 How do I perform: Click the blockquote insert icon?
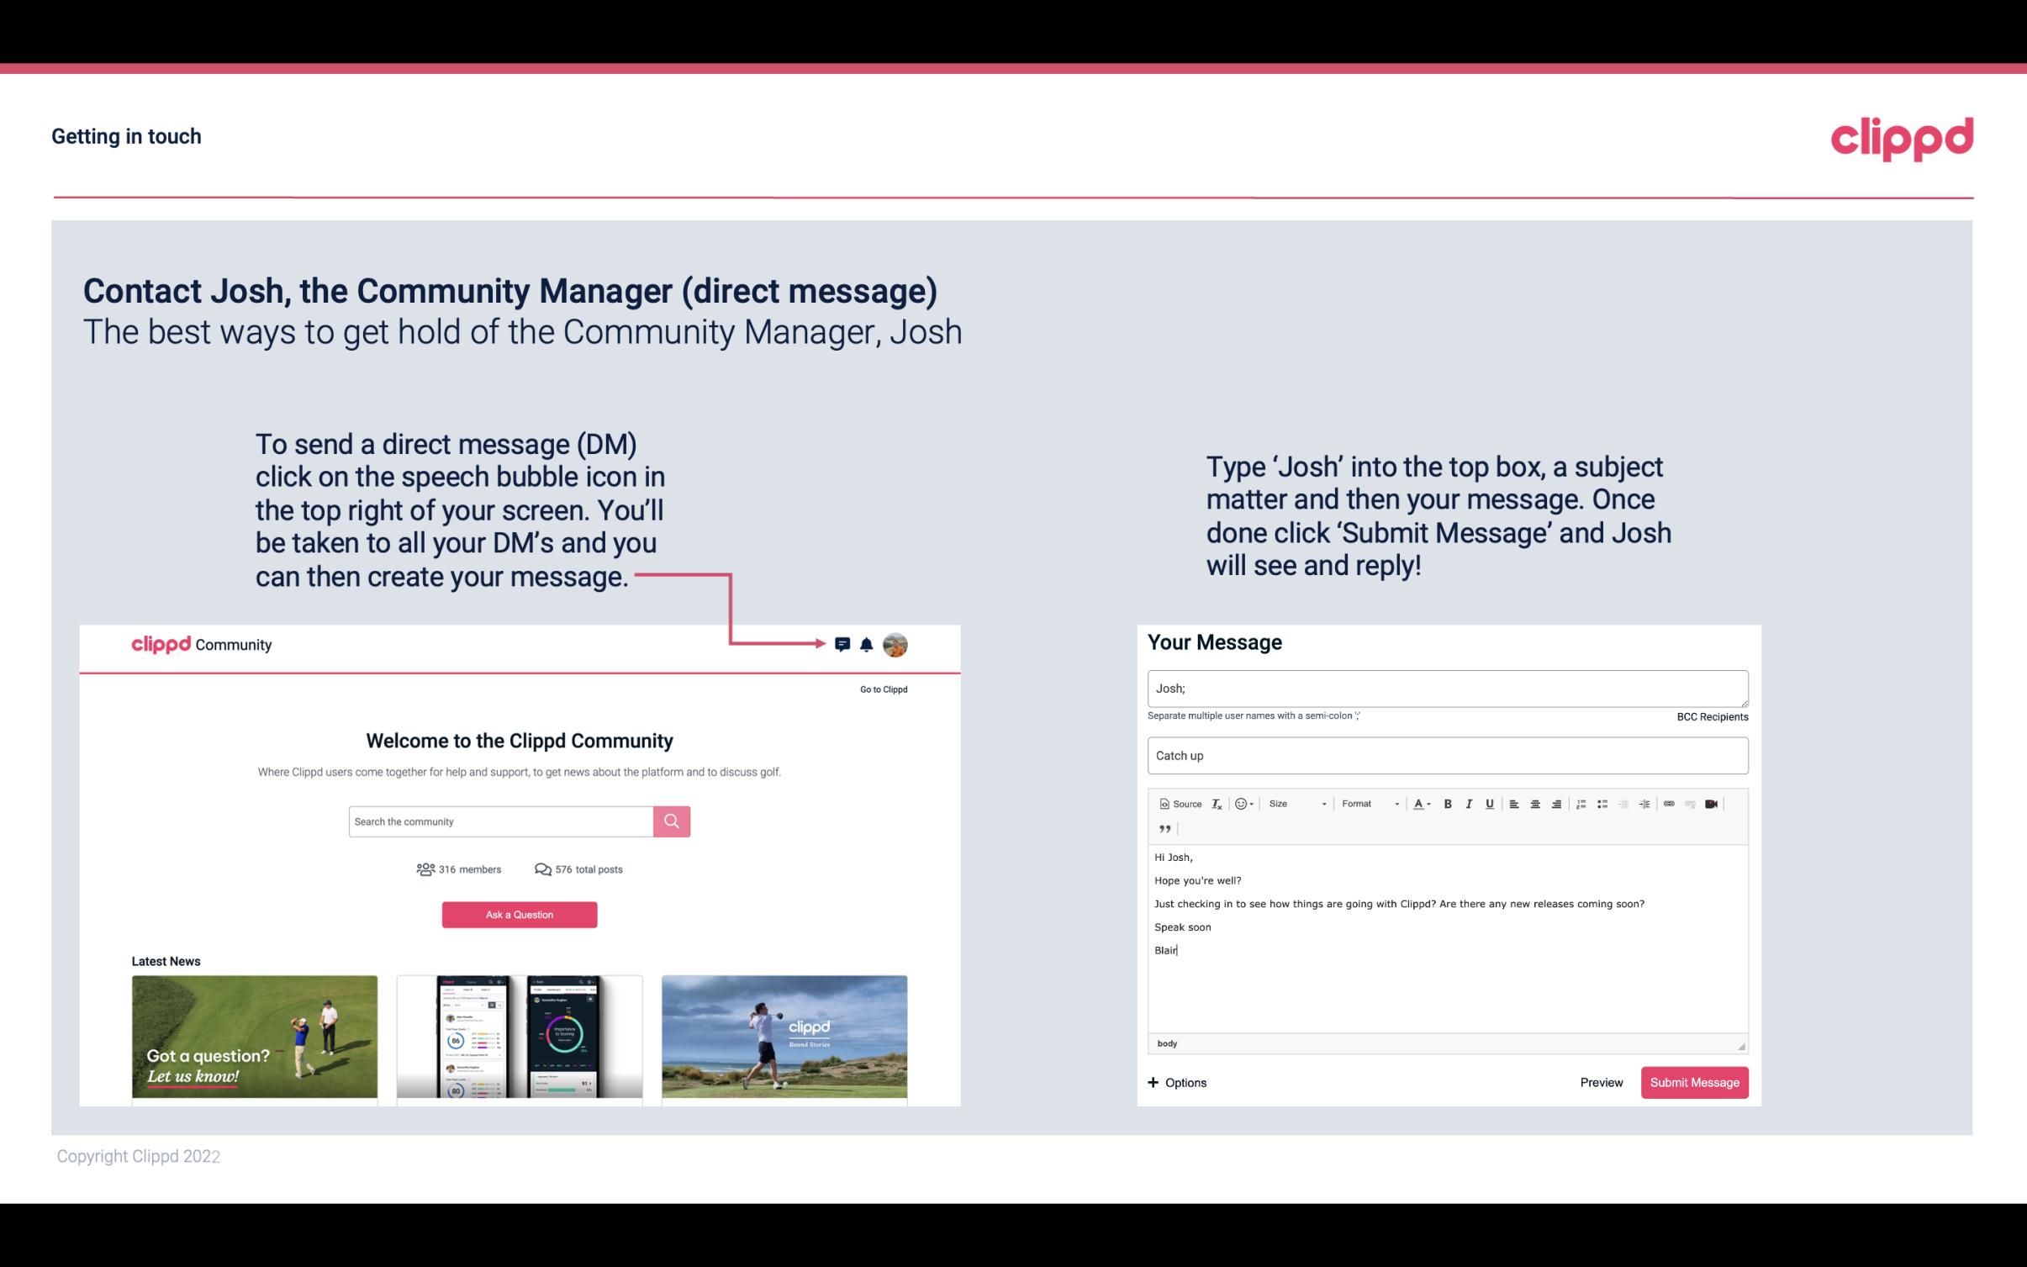(1163, 829)
